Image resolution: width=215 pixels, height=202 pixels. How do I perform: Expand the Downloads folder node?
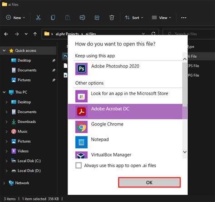pos(6,122)
